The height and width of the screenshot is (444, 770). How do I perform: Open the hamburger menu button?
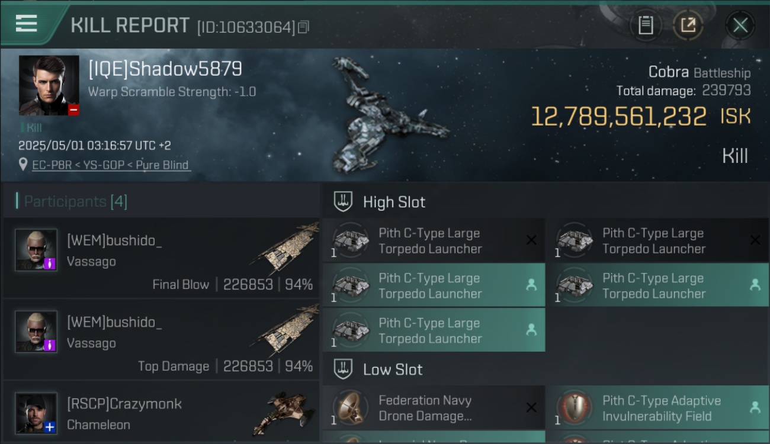(x=27, y=23)
